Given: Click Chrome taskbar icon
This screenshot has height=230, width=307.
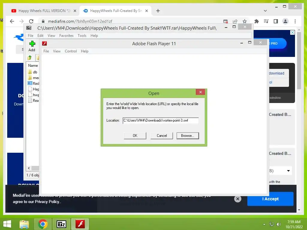Looking at the screenshot, I should pyautogui.click(x=43, y=224).
